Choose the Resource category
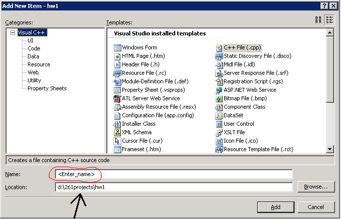 [39, 64]
